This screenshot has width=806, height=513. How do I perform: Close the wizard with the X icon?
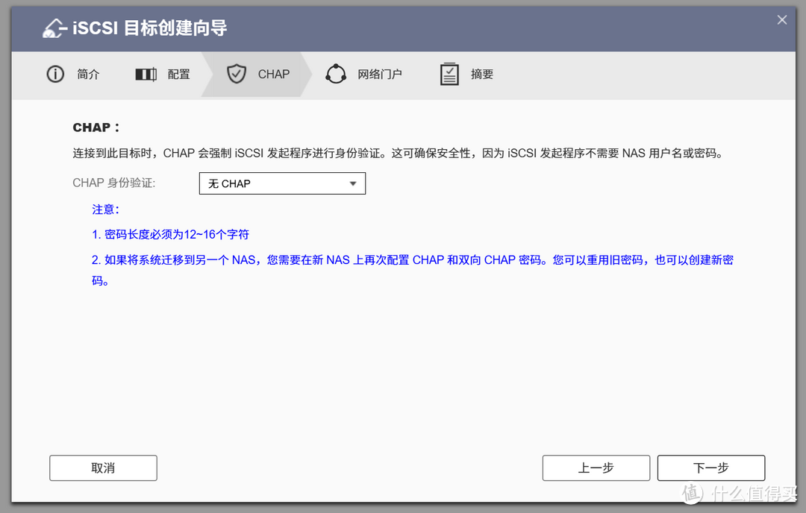coord(781,20)
